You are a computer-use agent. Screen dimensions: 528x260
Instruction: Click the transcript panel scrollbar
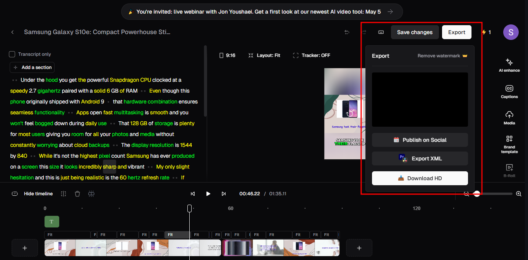(205, 81)
